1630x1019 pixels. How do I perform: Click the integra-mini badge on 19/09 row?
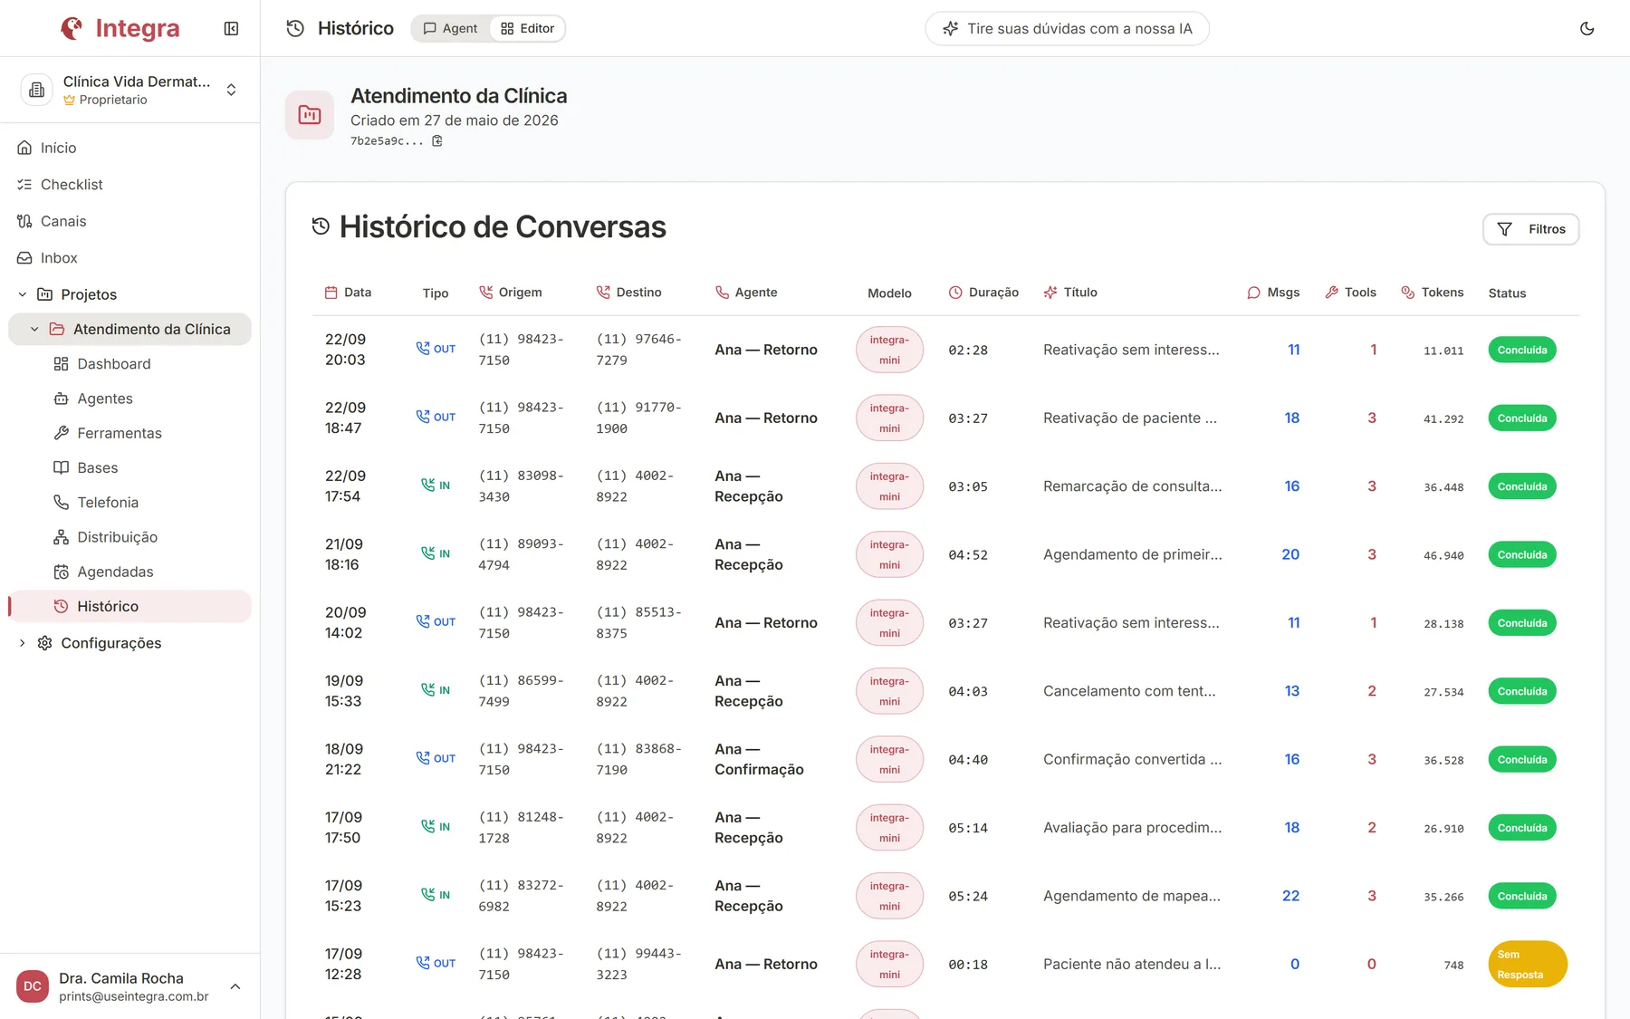pos(889,691)
